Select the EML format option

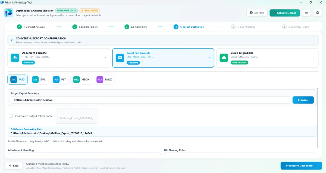(x=39, y=80)
